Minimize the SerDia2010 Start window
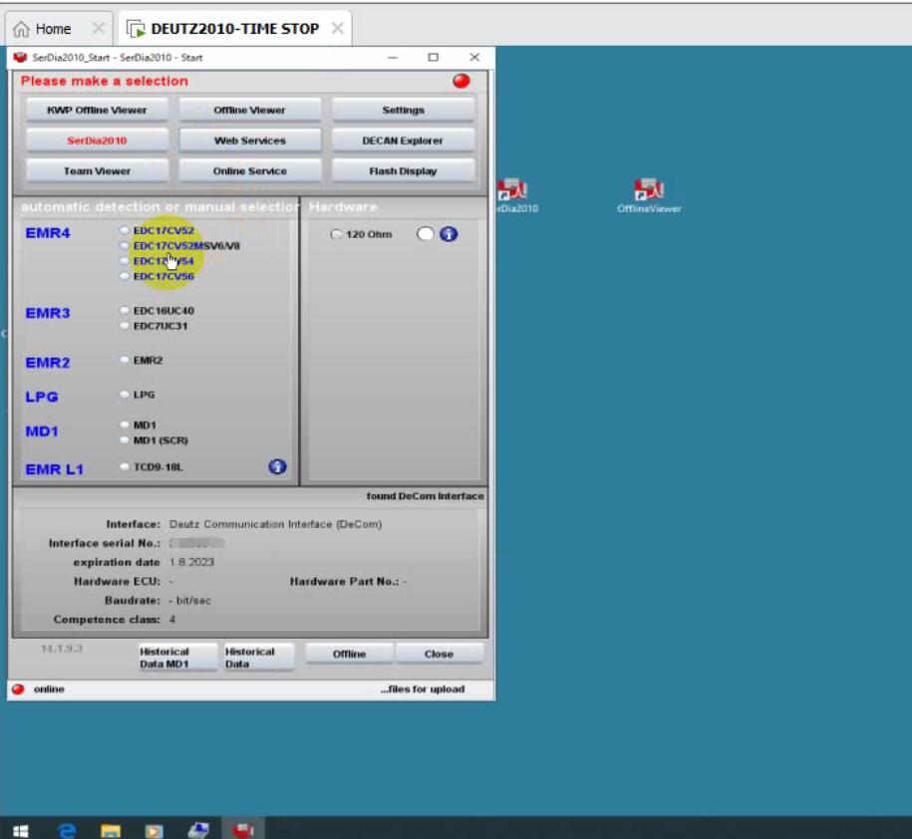The height and width of the screenshot is (839, 912). pyautogui.click(x=393, y=57)
